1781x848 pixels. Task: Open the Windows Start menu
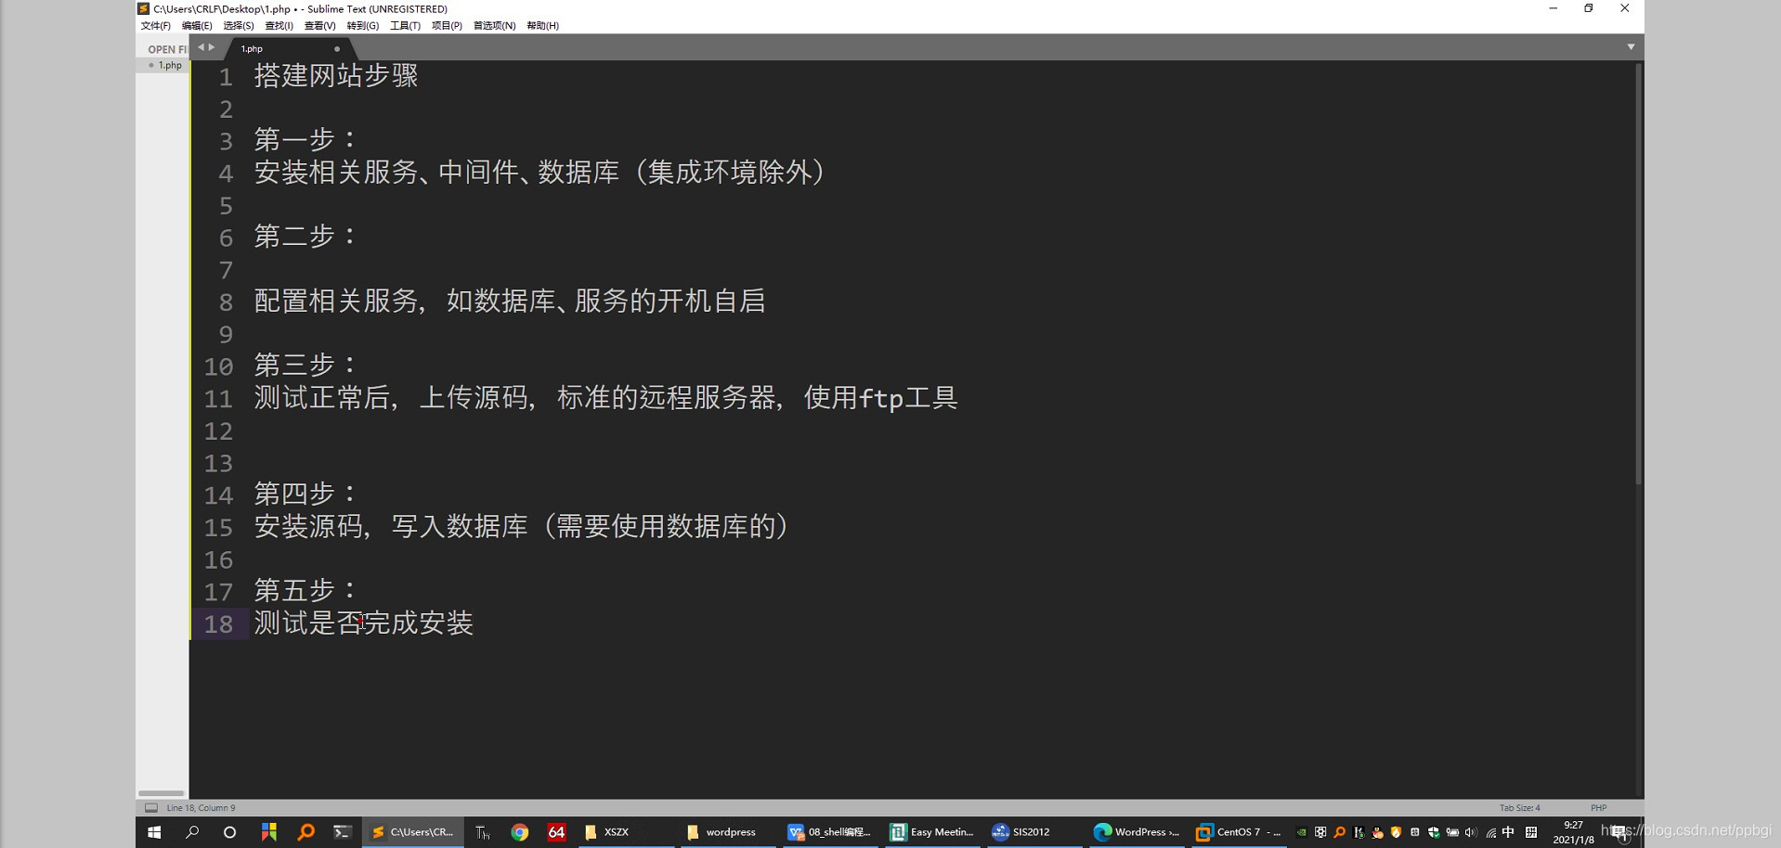154,832
